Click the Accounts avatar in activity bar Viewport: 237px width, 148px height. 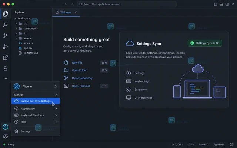pyautogui.click(x=5, y=127)
